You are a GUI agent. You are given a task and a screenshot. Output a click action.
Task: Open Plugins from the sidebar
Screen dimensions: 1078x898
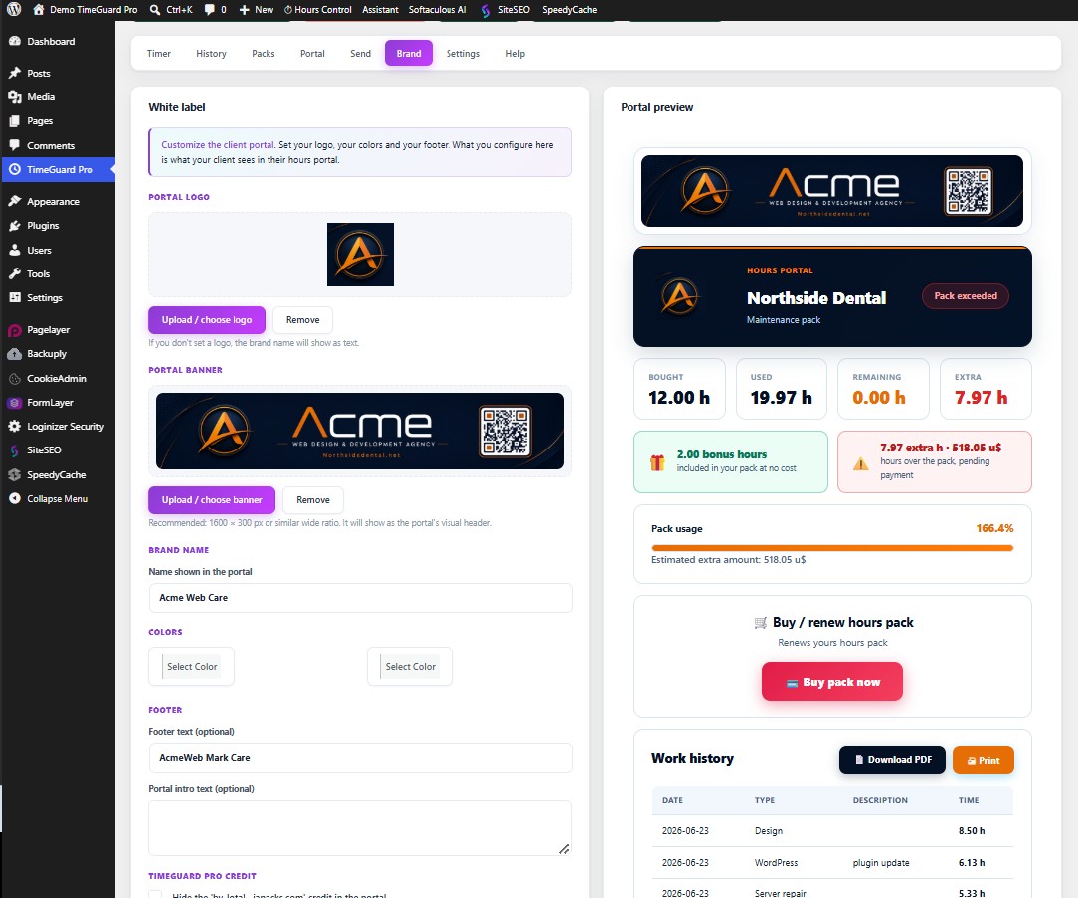coord(43,226)
